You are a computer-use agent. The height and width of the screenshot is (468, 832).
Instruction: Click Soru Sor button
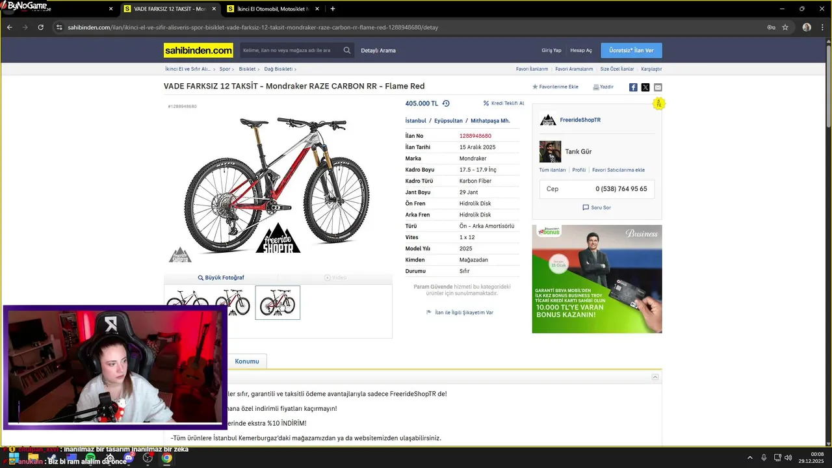pyautogui.click(x=597, y=207)
